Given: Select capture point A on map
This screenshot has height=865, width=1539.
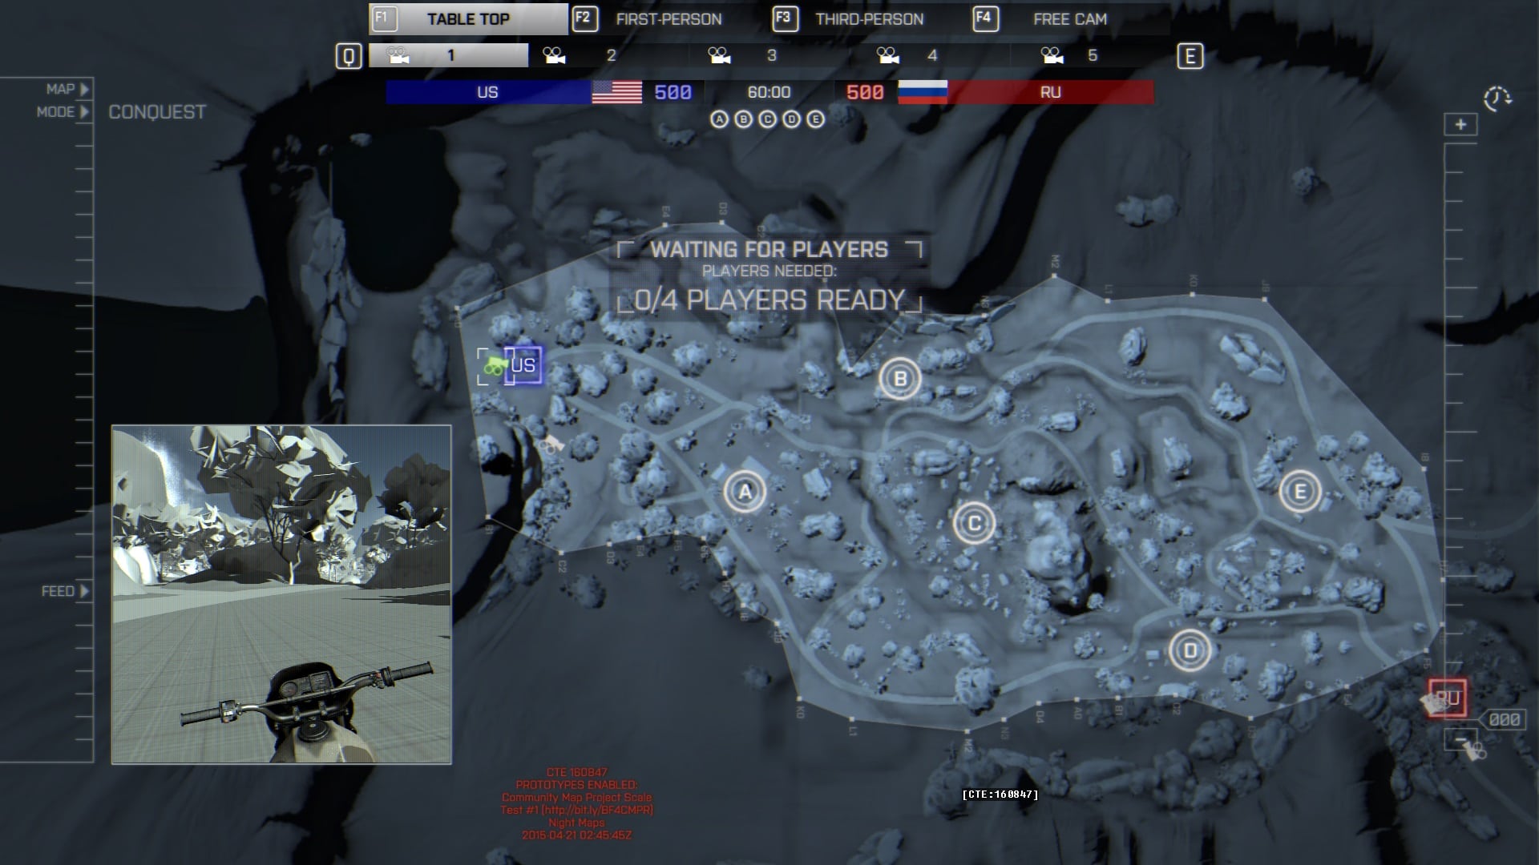Looking at the screenshot, I should 745,492.
